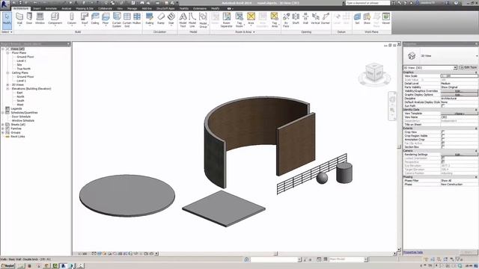Select the Model Line tool
Image resolution: width=479 pixels, height=269 pixels.
[x=192, y=20]
